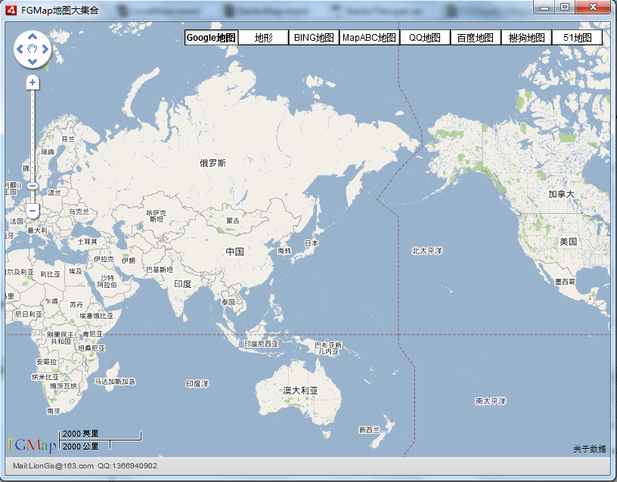The width and height of the screenshot is (617, 482).
Task: Click the 泰国 label on the map
Action: [228, 302]
